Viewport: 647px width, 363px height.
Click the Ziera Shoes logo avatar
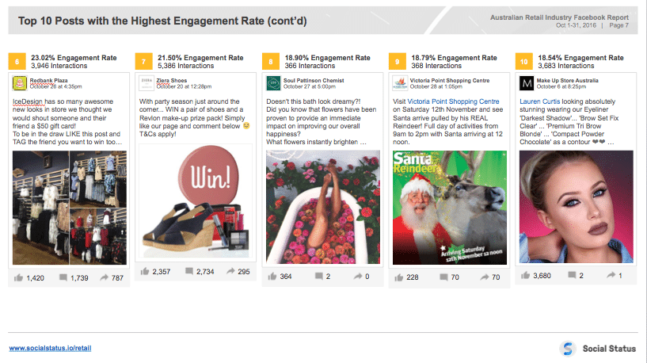pyautogui.click(x=146, y=83)
